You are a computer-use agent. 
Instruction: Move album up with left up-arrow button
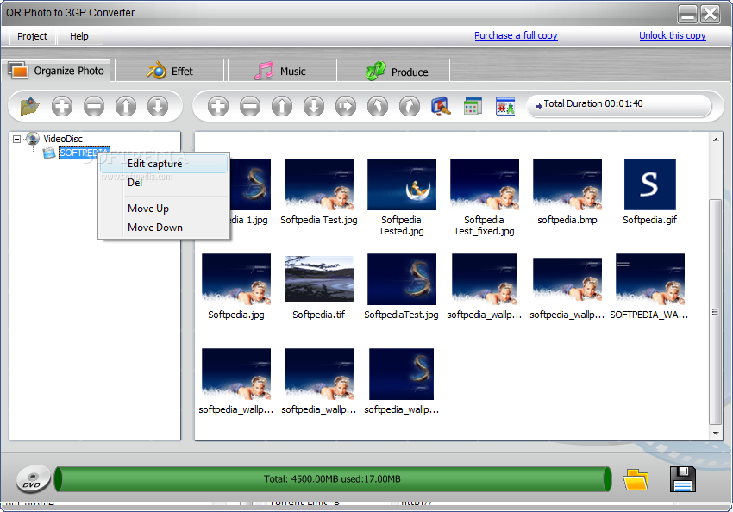pos(126,106)
